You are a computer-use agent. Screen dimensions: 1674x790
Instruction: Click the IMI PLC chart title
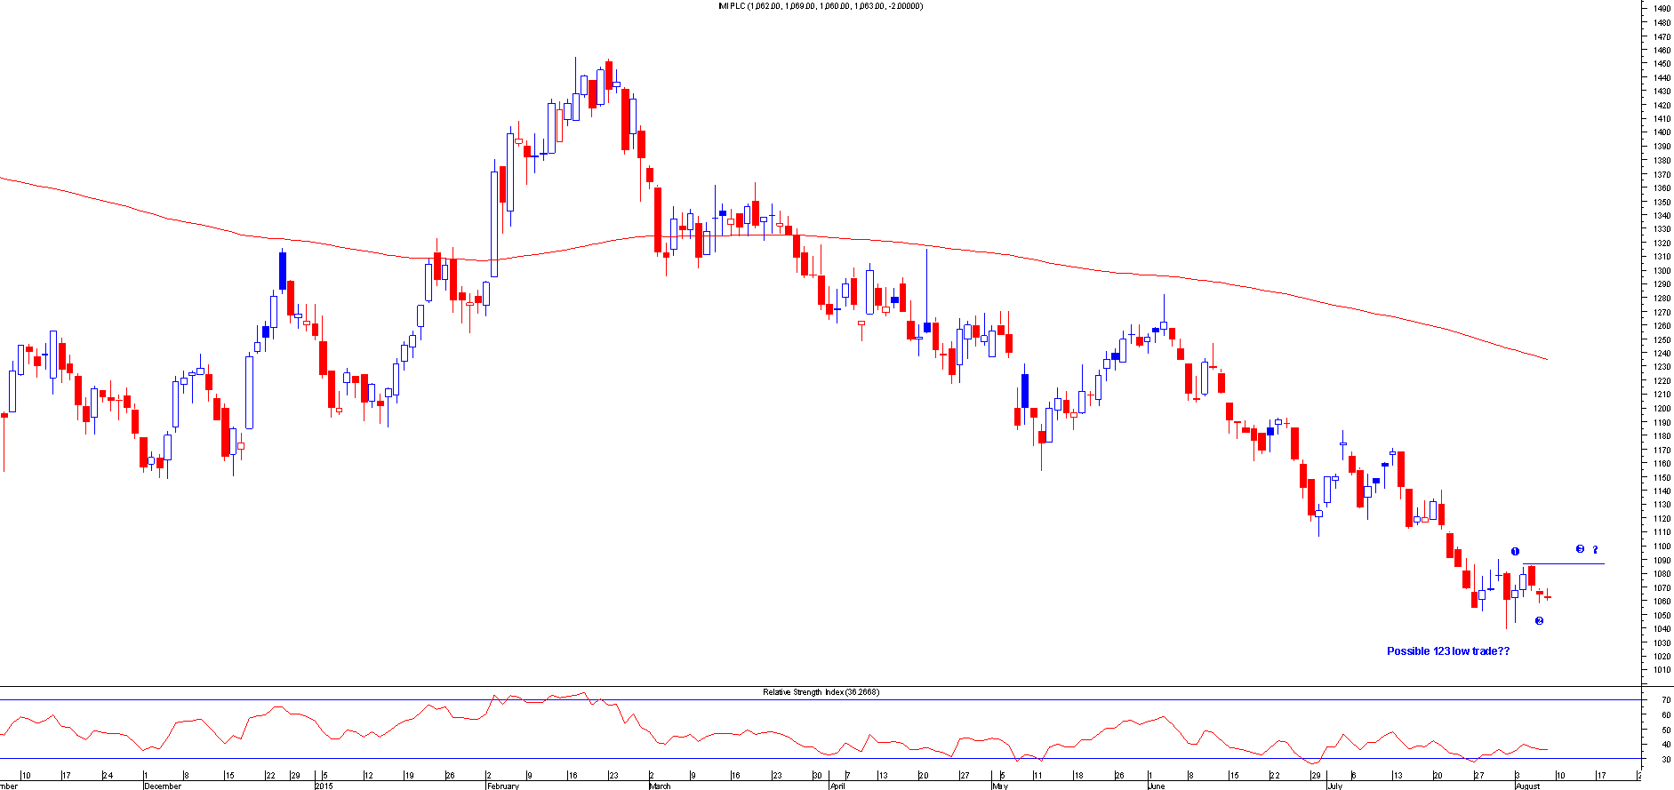820,6
